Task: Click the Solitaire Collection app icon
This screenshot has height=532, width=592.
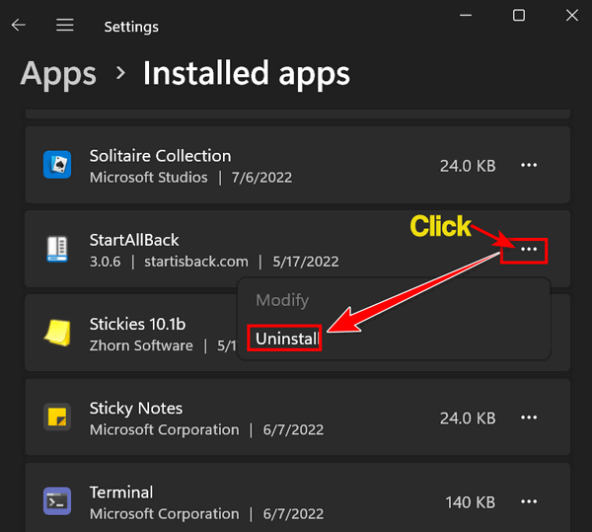Action: 57,165
